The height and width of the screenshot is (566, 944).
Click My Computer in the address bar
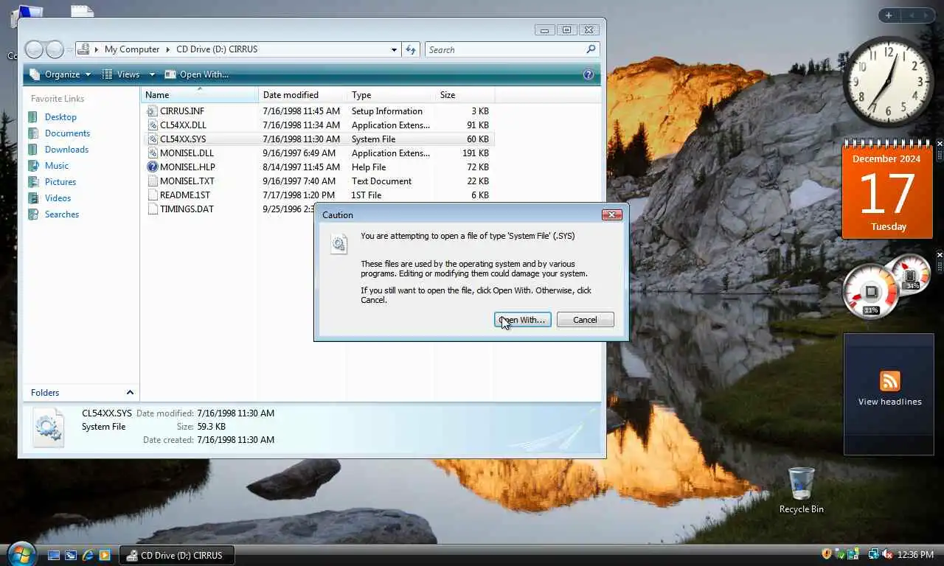point(132,49)
